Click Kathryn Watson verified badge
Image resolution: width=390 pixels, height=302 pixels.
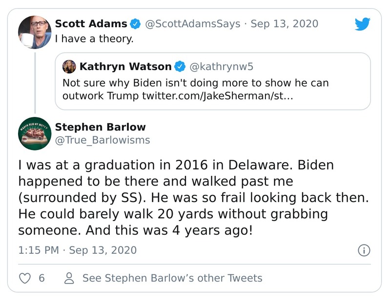click(x=180, y=66)
